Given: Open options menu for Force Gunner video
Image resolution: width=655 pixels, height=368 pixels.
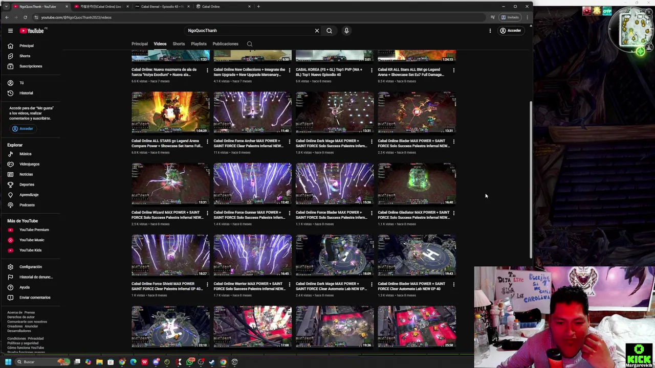Looking at the screenshot, I should tap(290, 213).
